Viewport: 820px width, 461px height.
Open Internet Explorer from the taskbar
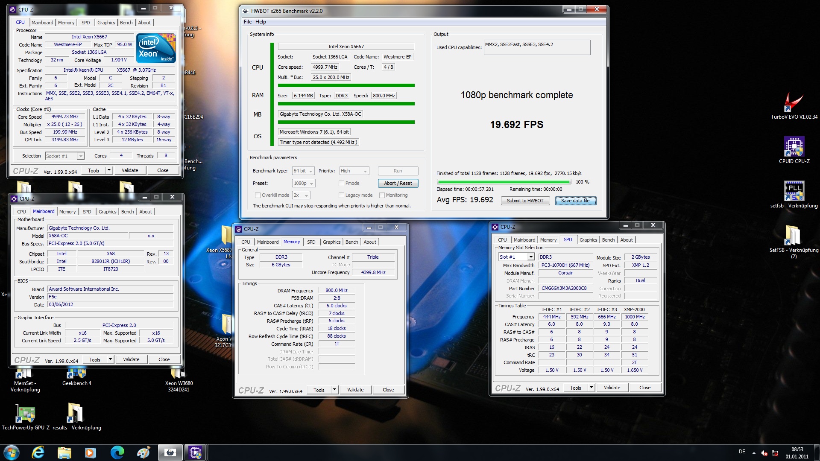tap(38, 452)
